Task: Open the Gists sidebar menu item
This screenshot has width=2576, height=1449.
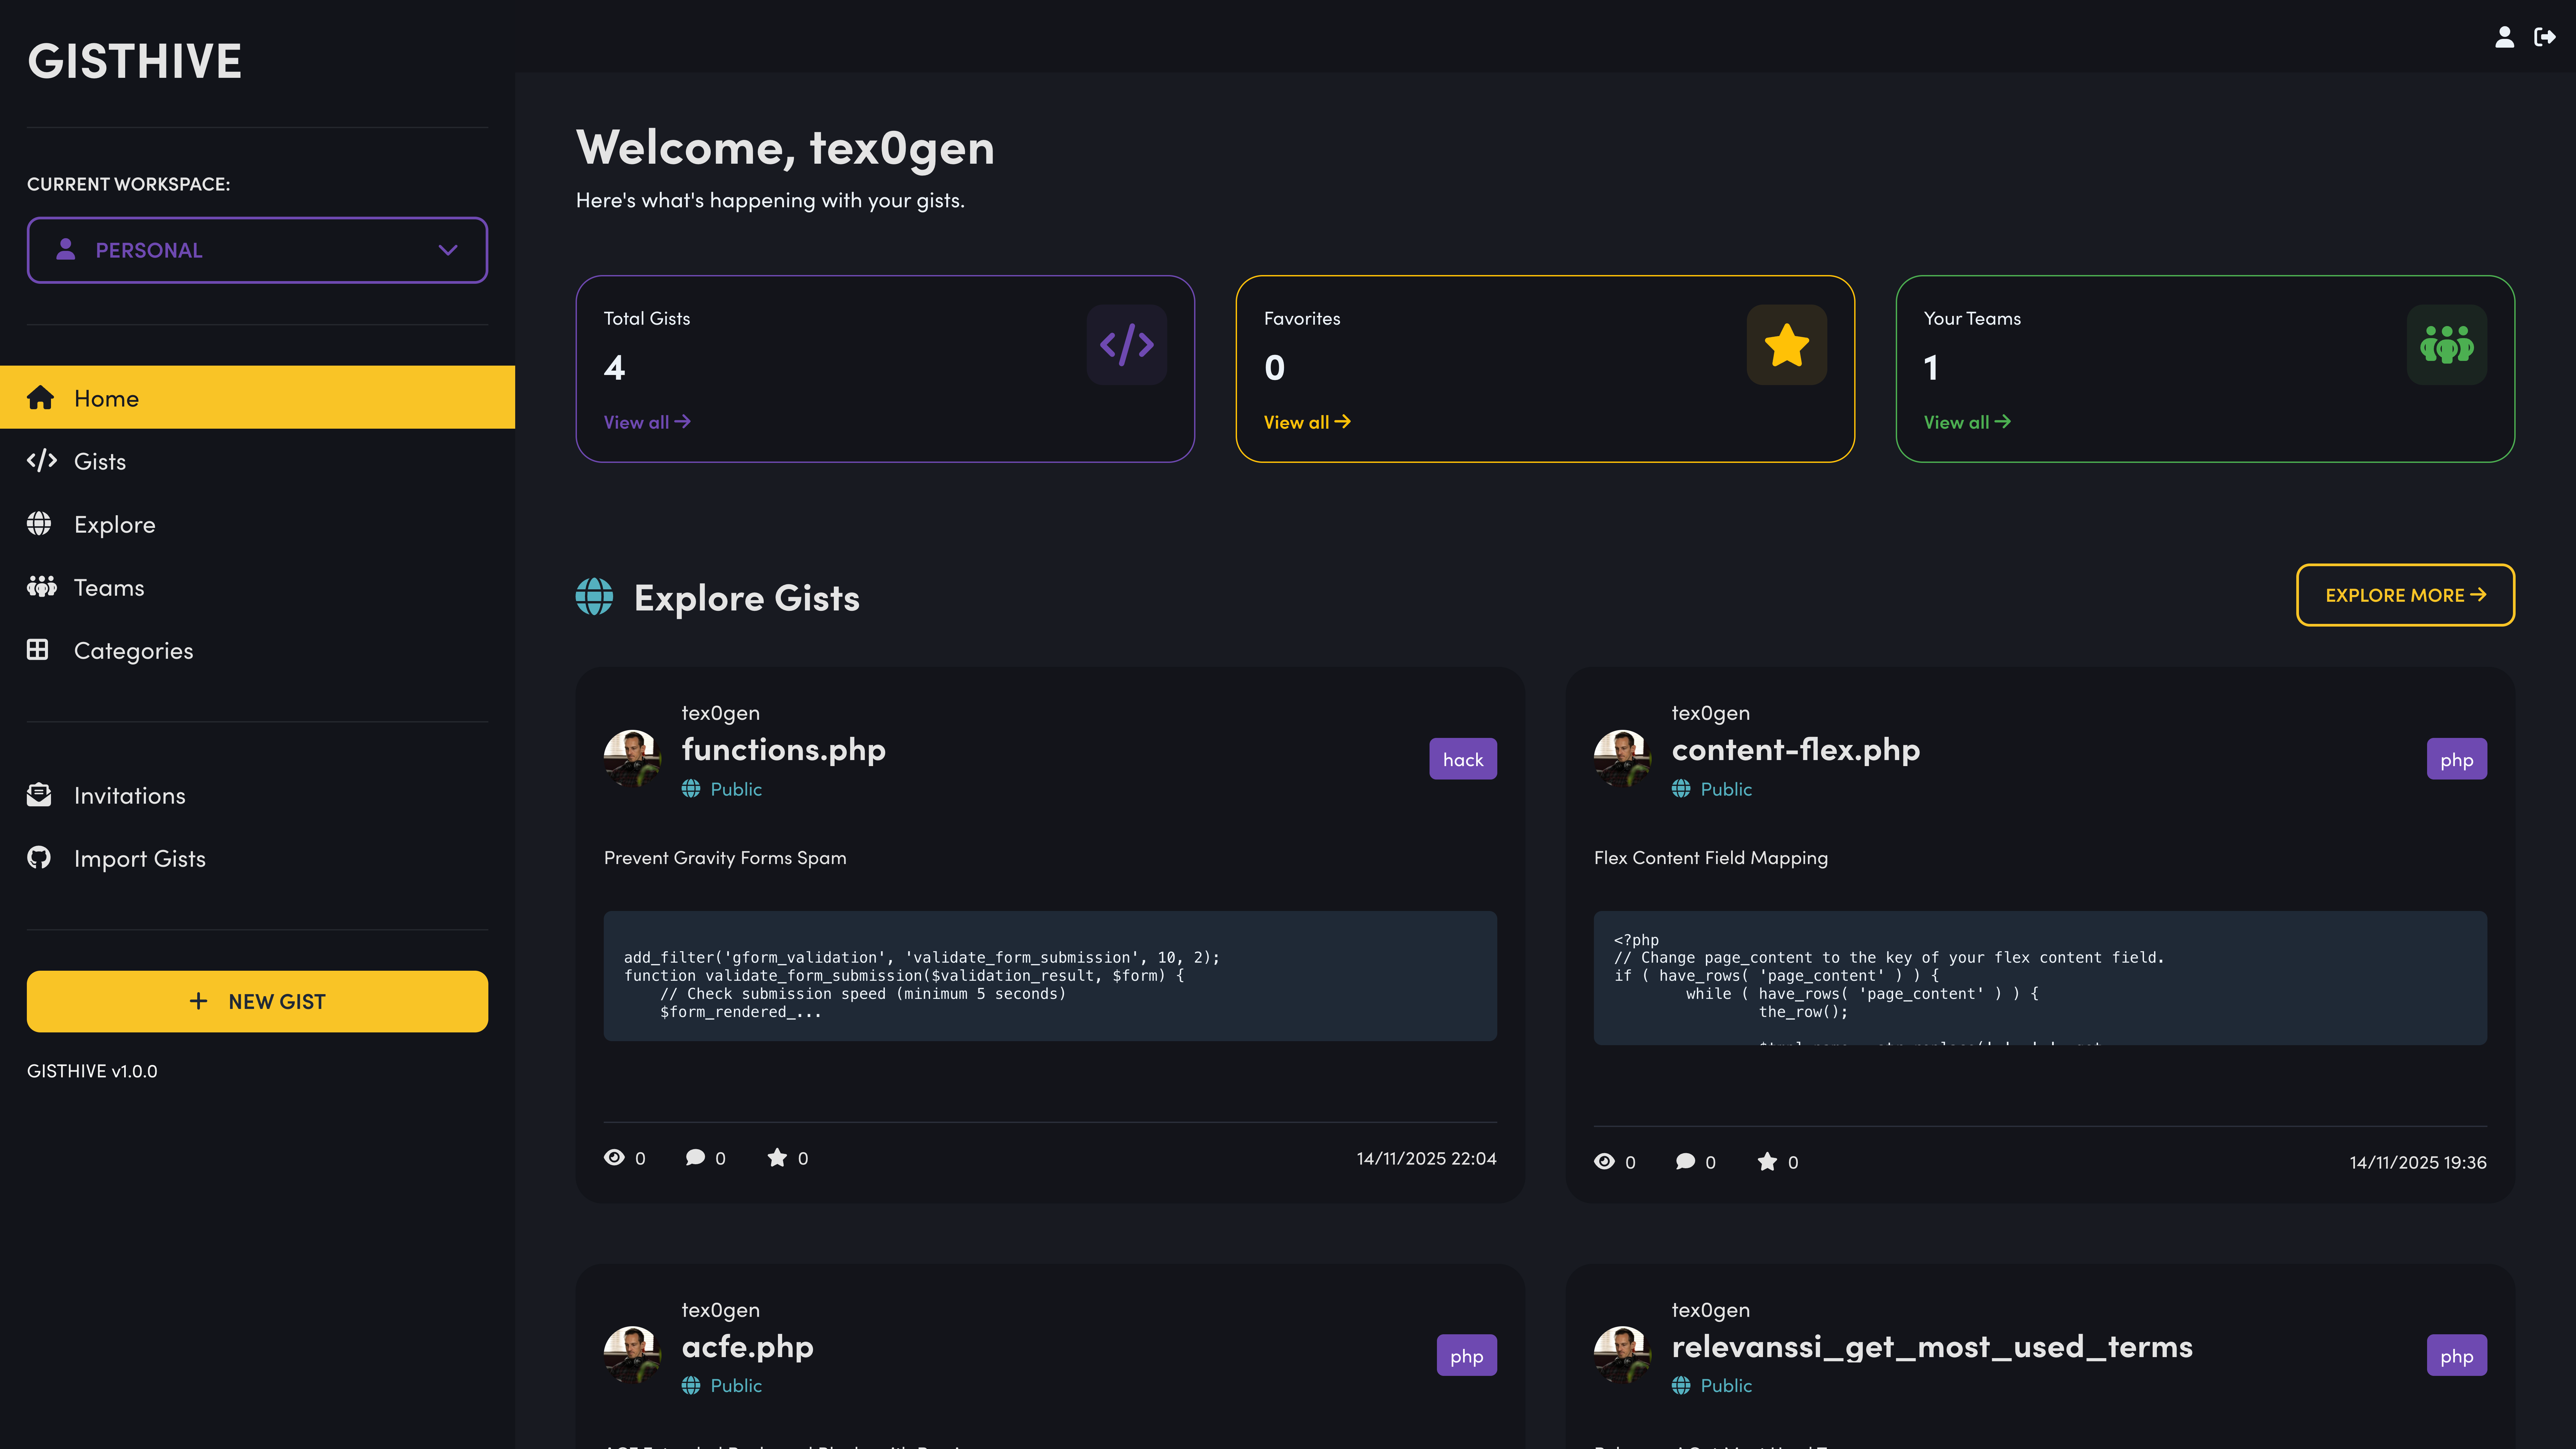Action: (257, 461)
